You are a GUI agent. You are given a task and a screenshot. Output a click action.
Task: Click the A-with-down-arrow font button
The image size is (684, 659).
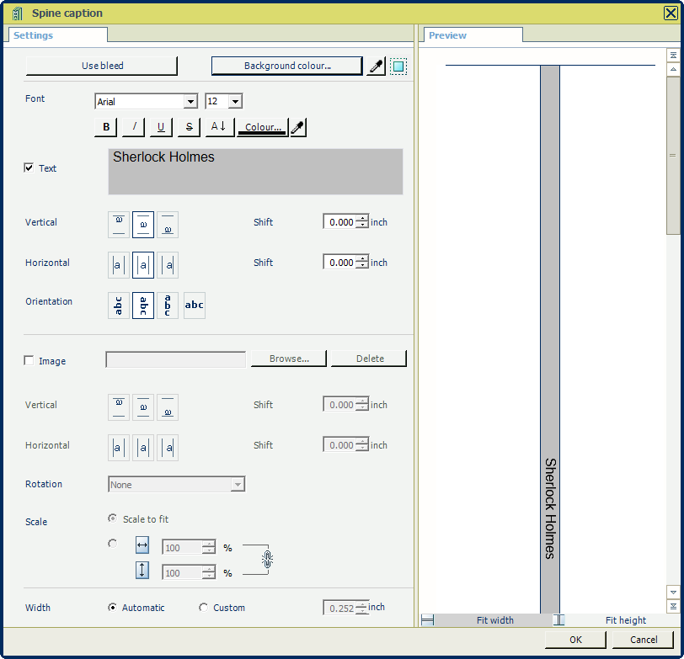point(219,127)
